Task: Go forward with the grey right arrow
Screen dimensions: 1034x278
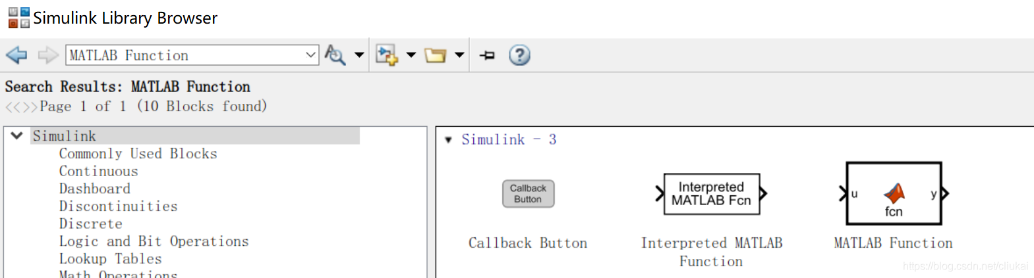Action: (48, 55)
